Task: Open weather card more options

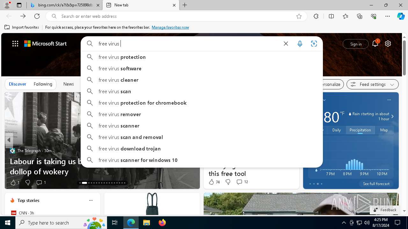Action: 389,100
